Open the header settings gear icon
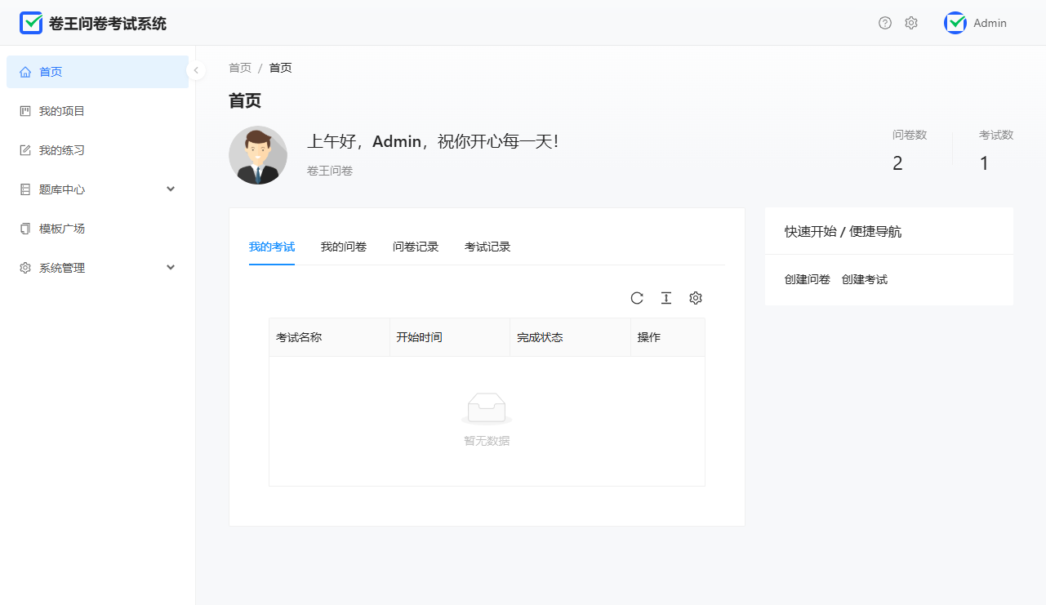1046x605 pixels. click(x=911, y=23)
